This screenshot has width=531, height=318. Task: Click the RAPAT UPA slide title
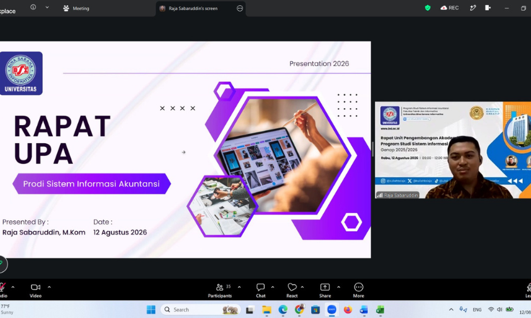point(62,140)
